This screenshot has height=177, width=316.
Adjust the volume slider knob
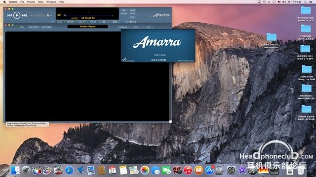[x=48, y=15]
